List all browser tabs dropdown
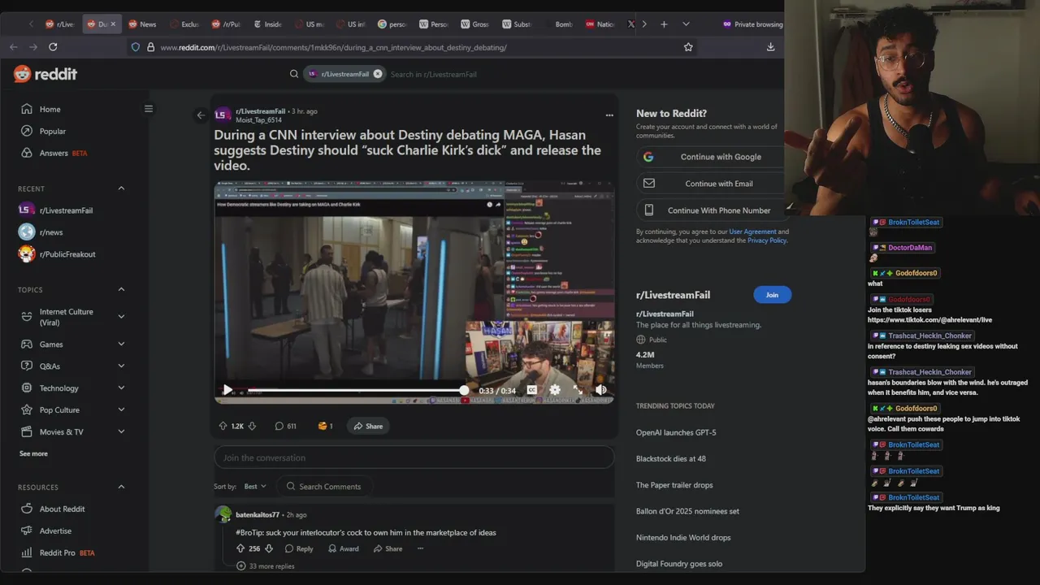The height and width of the screenshot is (585, 1040). pyautogui.click(x=686, y=24)
